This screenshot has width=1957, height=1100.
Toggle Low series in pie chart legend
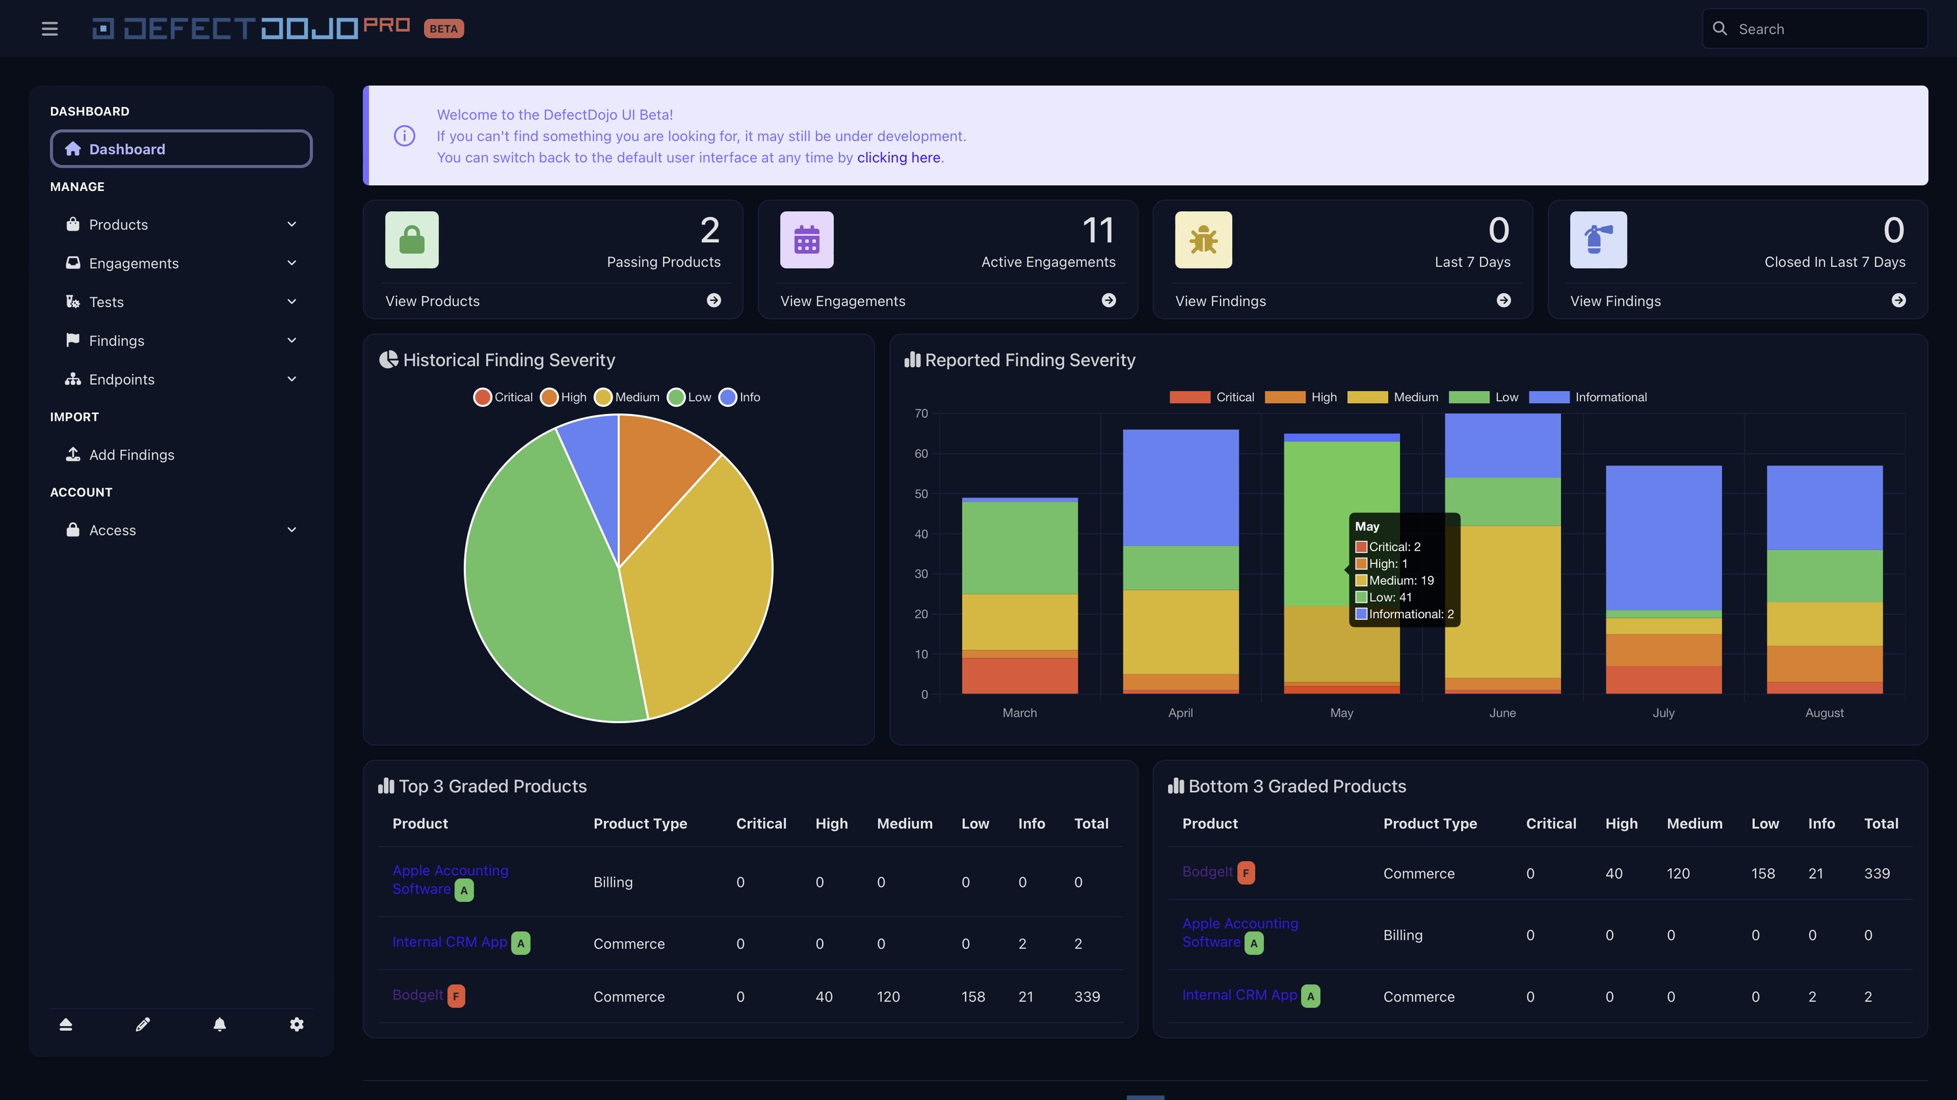(x=689, y=397)
